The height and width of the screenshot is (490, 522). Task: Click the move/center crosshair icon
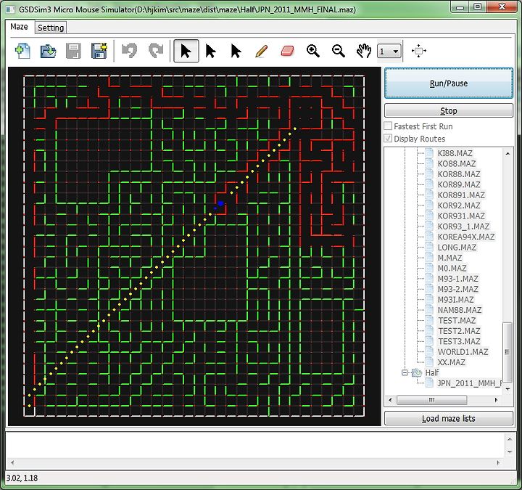(x=419, y=51)
